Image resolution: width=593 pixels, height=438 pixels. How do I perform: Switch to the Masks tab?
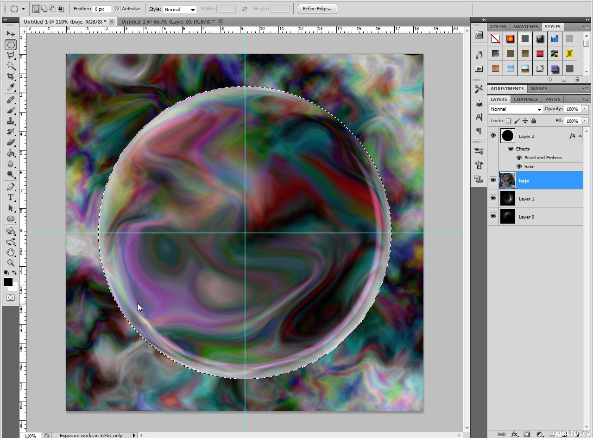(539, 88)
